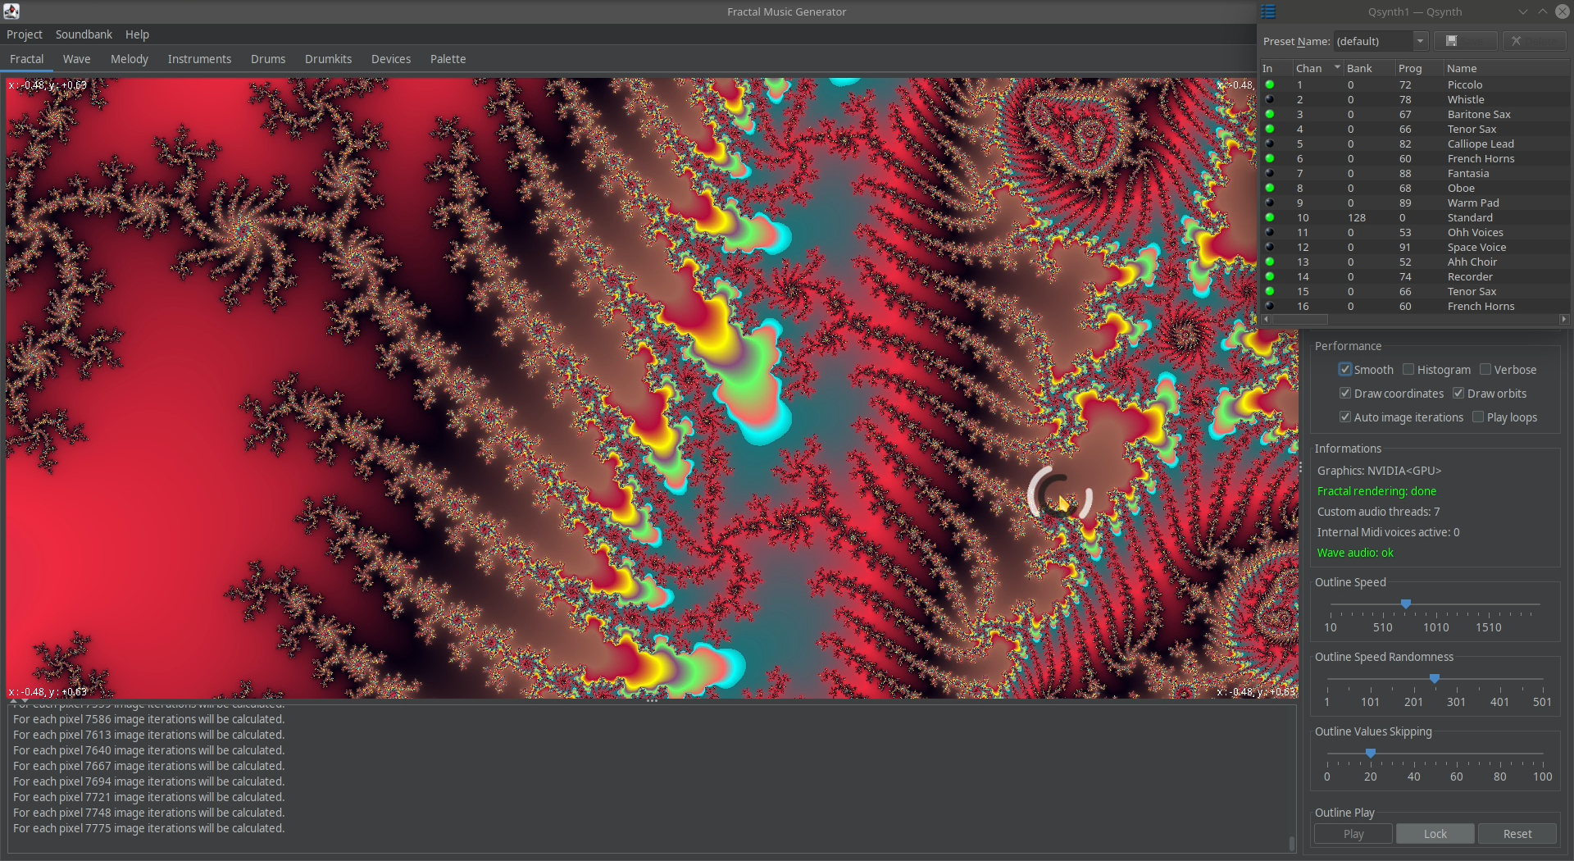Click the LED indicator for Recorder
This screenshot has height=861, width=1574.
click(x=1270, y=276)
